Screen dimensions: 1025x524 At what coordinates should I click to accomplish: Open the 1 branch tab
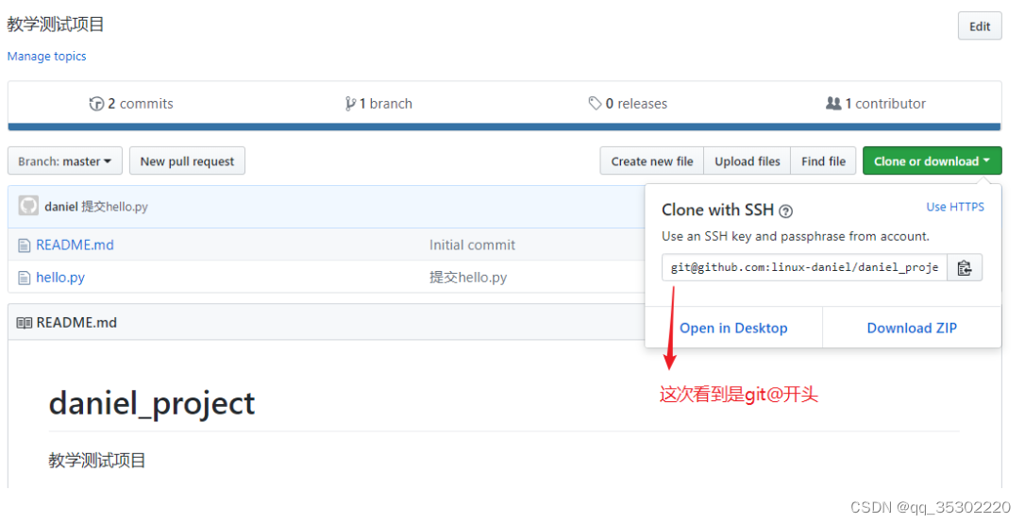click(379, 103)
